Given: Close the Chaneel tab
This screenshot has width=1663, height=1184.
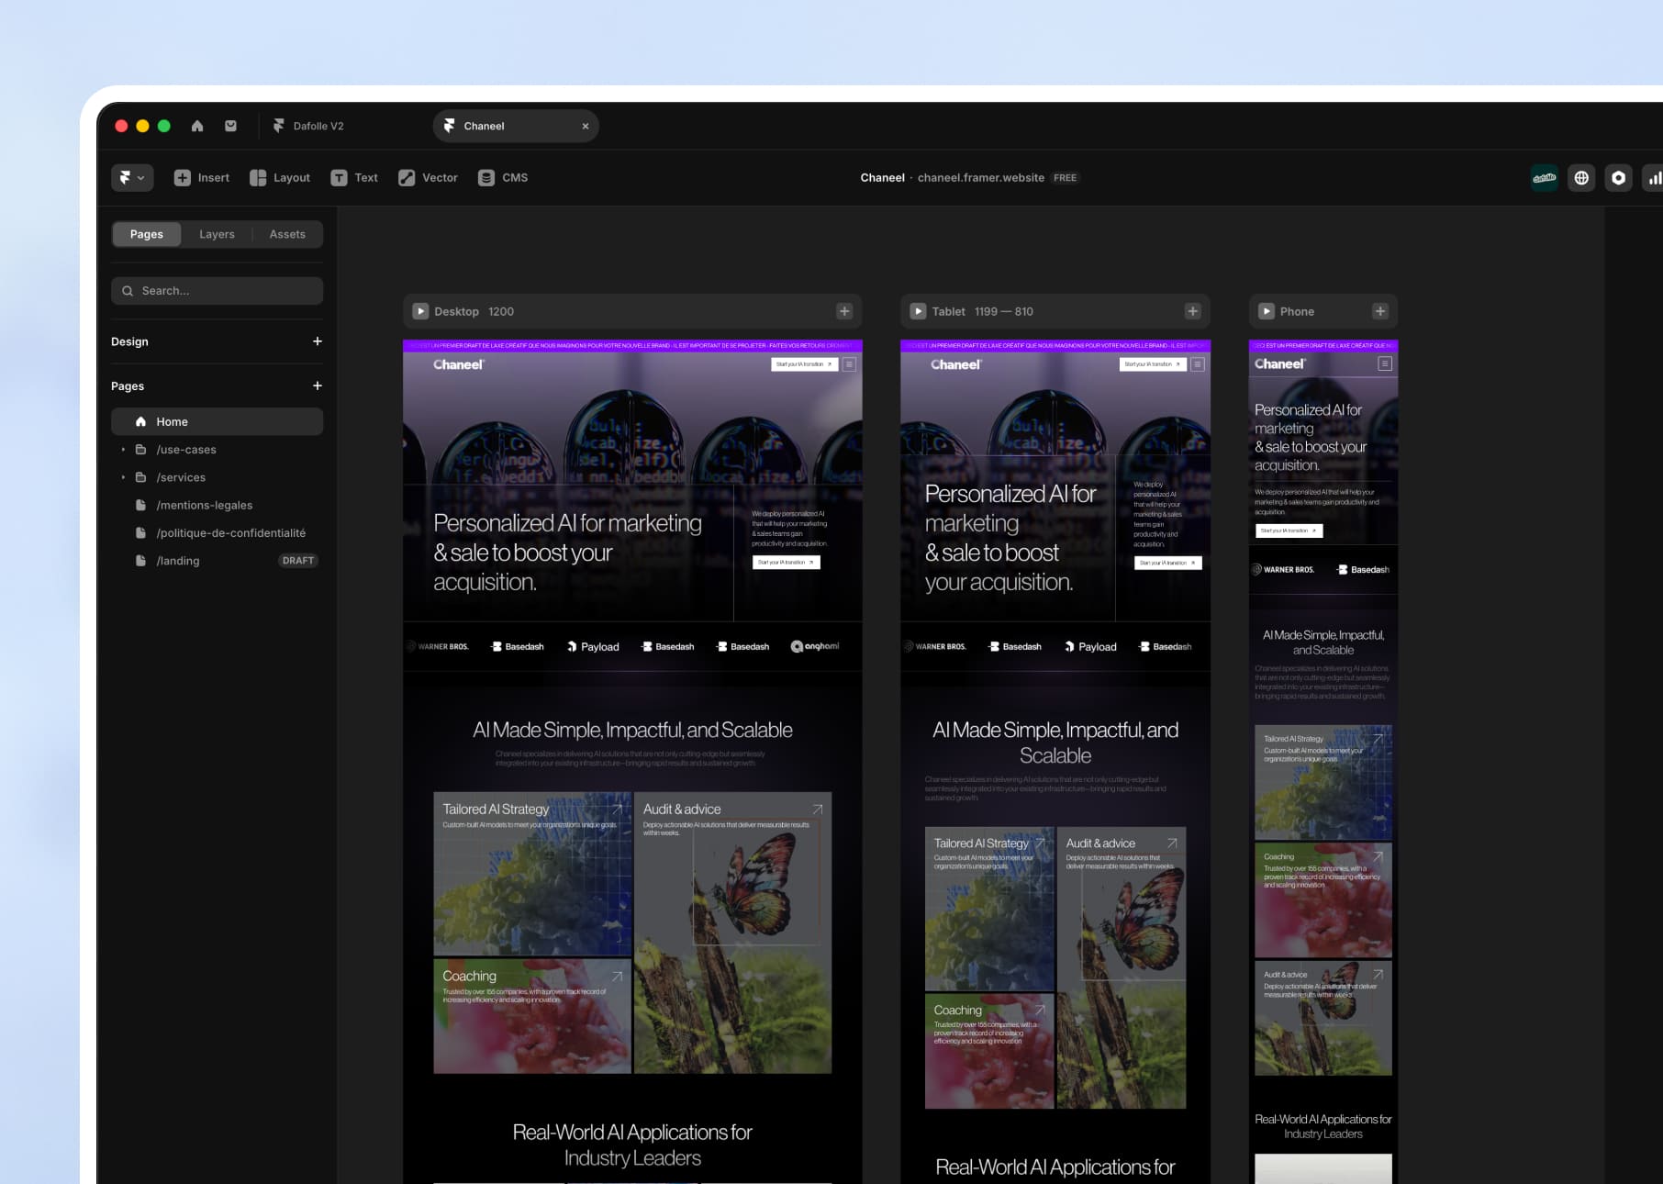Looking at the screenshot, I should 586,127.
